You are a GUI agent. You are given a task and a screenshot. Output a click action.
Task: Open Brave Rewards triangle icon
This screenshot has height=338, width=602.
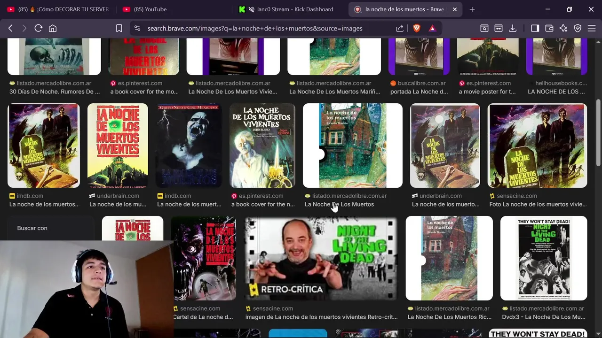tap(432, 28)
